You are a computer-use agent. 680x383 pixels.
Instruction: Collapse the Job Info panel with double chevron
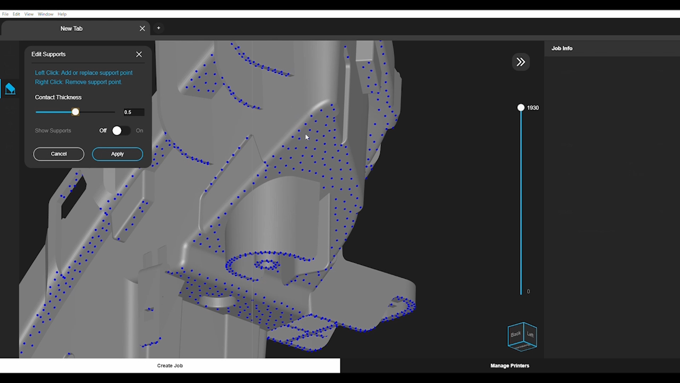521,62
